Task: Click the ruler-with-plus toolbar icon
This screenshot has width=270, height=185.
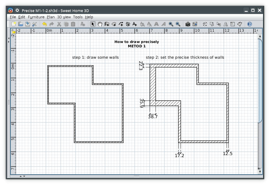Action: pos(205,24)
